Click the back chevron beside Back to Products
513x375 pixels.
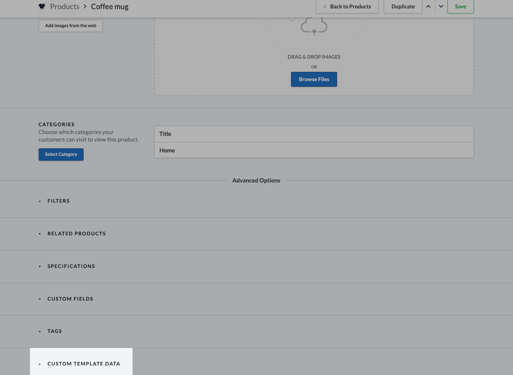(324, 6)
